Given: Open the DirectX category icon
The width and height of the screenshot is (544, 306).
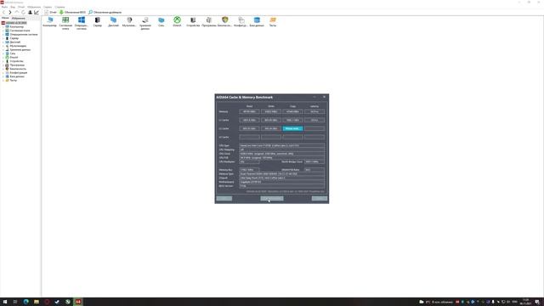Looking at the screenshot, I should tap(178, 21).
